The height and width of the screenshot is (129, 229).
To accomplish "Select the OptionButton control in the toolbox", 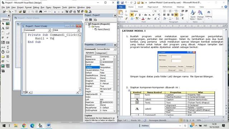I will 8,38.
